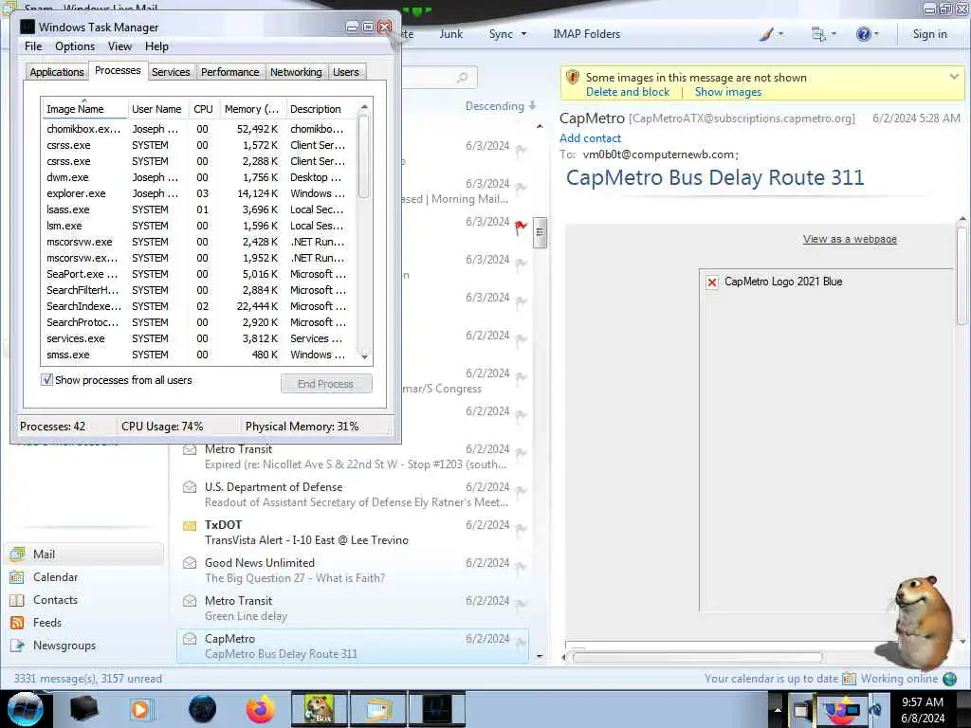971x728 pixels.
Task: Toggle Show processes from all users
Action: point(46,379)
